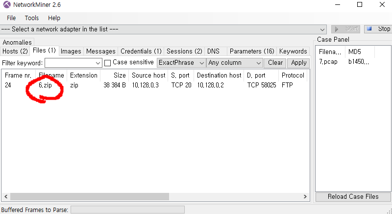Click destination host 10.128.0.2 cell

point(210,85)
